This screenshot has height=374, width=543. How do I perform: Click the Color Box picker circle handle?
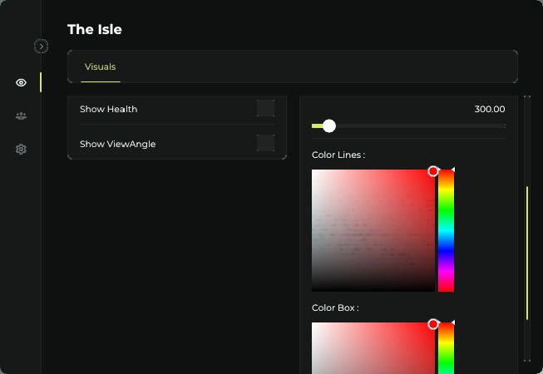point(432,324)
